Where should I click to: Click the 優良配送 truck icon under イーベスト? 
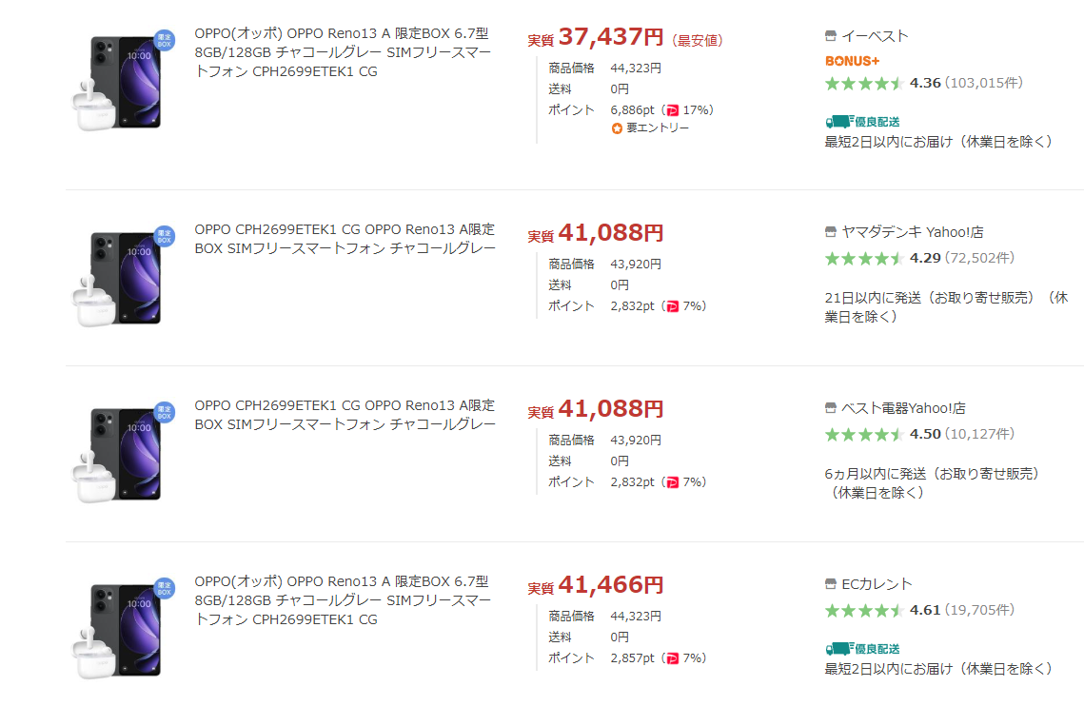pos(839,122)
